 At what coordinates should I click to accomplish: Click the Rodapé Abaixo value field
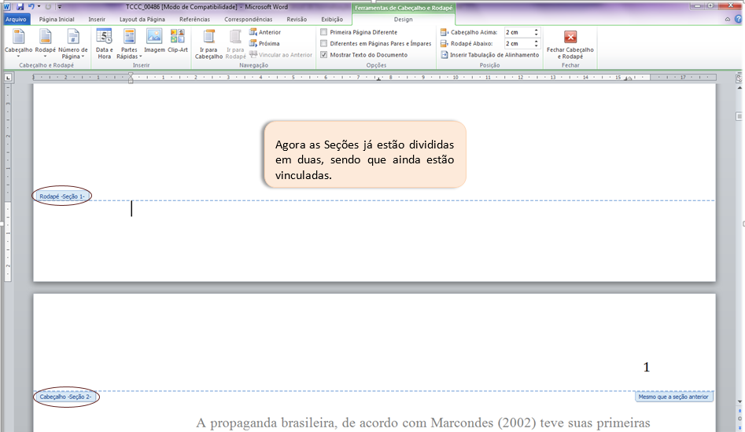[518, 44]
